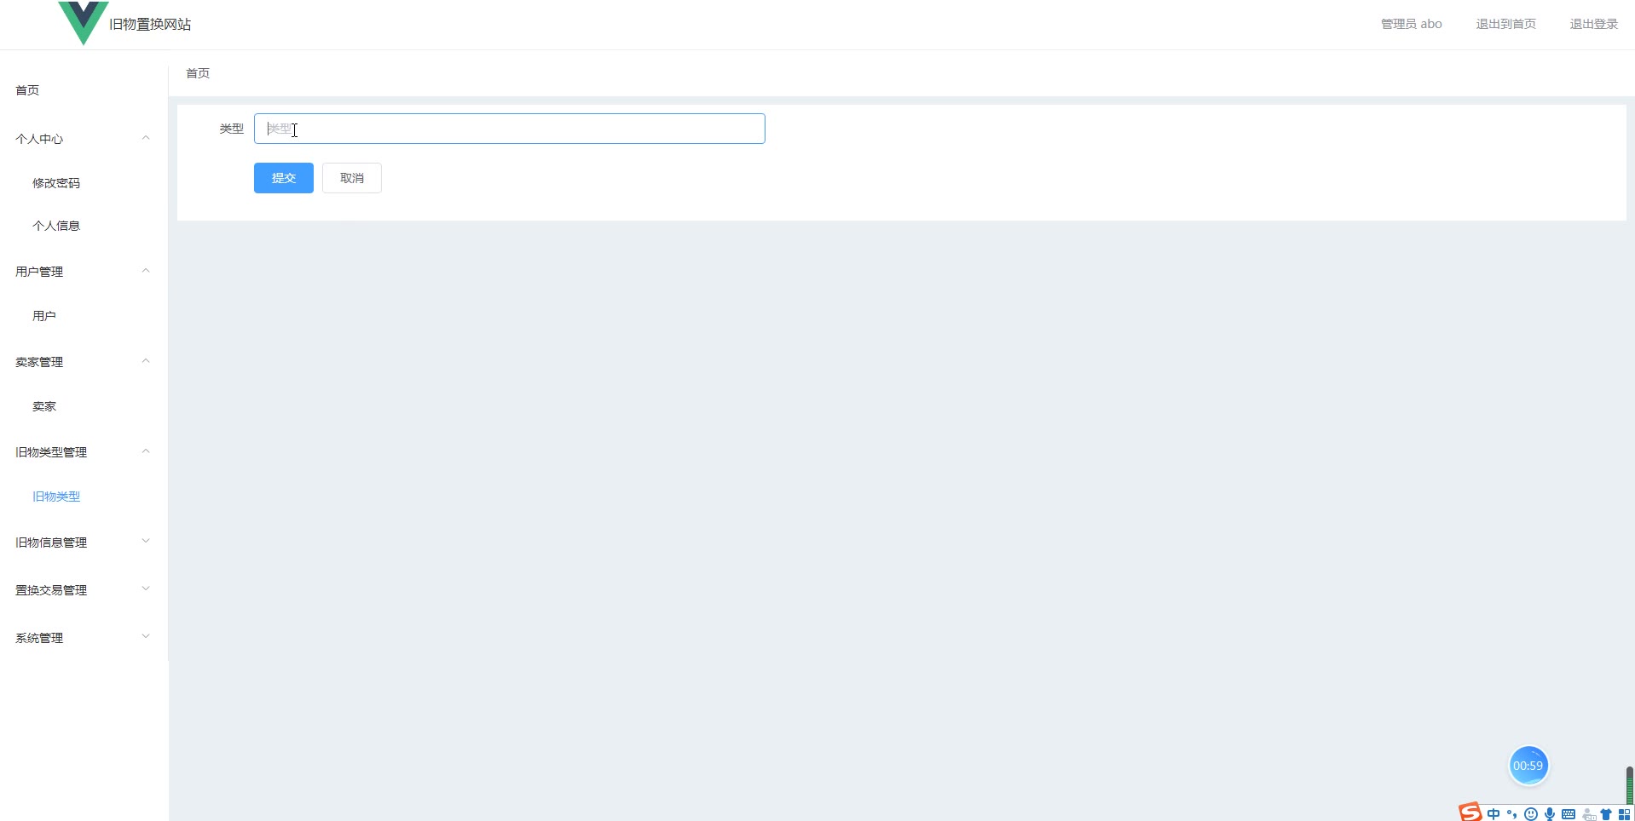The image size is (1635, 821).
Task: Click the green Vue logo in header
Action: [84, 23]
